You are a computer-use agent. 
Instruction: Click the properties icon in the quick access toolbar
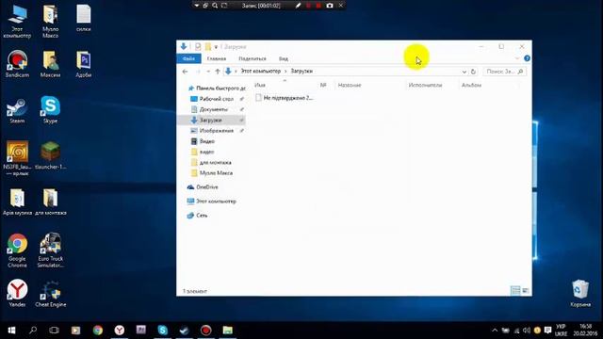pos(198,46)
